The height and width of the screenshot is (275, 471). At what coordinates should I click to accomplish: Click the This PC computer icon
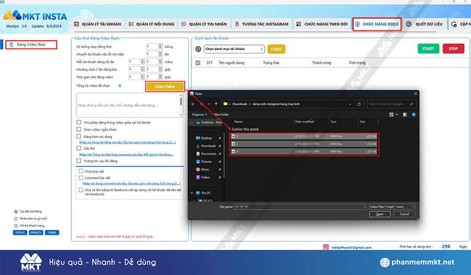(x=198, y=193)
